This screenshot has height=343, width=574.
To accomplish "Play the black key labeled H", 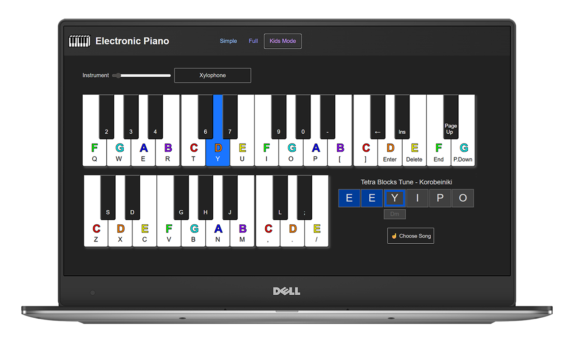I will click(206, 197).
